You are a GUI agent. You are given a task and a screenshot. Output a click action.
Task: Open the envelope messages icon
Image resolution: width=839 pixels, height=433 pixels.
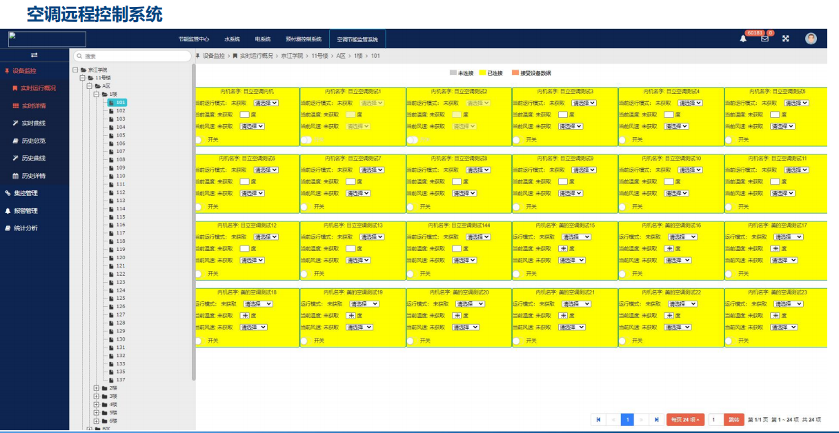point(764,39)
